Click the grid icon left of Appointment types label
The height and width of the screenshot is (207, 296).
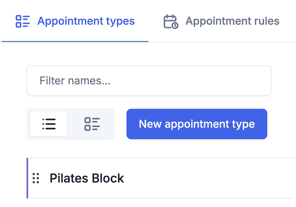(x=22, y=21)
